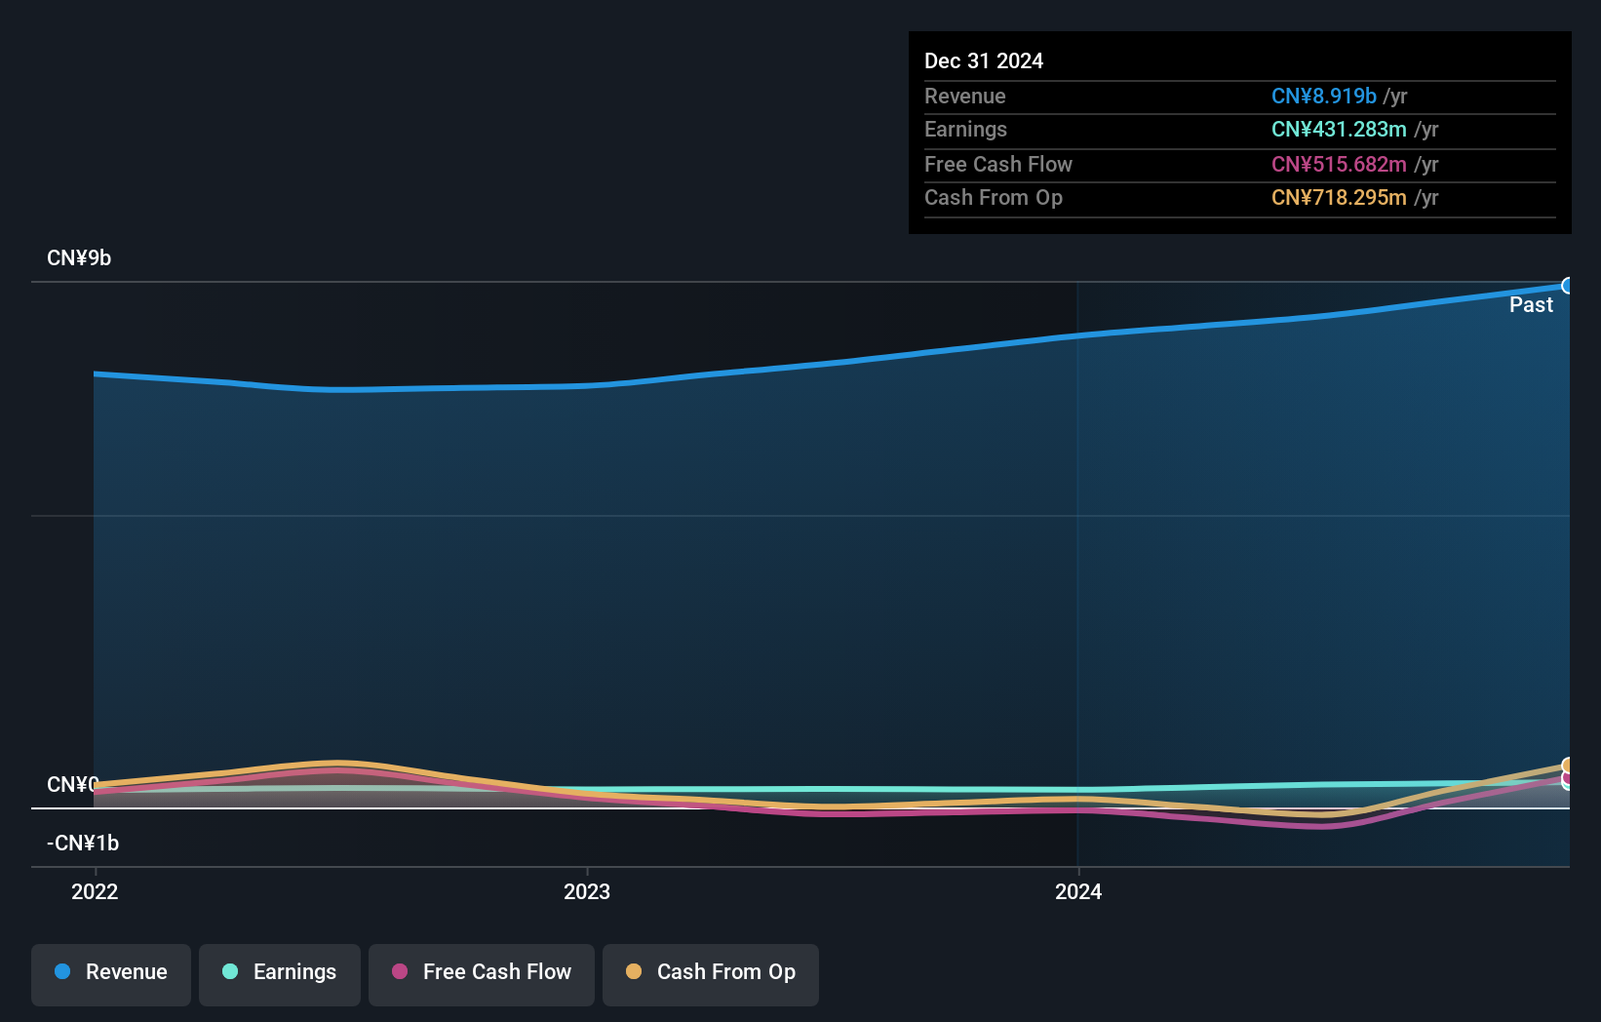The height and width of the screenshot is (1022, 1601).
Task: Click the teal Earnings legend dot
Action: [228, 972]
